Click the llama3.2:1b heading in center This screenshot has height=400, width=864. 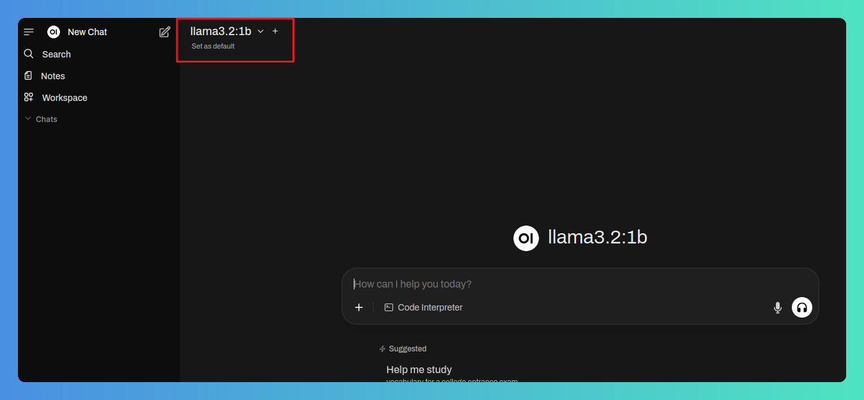[598, 238]
